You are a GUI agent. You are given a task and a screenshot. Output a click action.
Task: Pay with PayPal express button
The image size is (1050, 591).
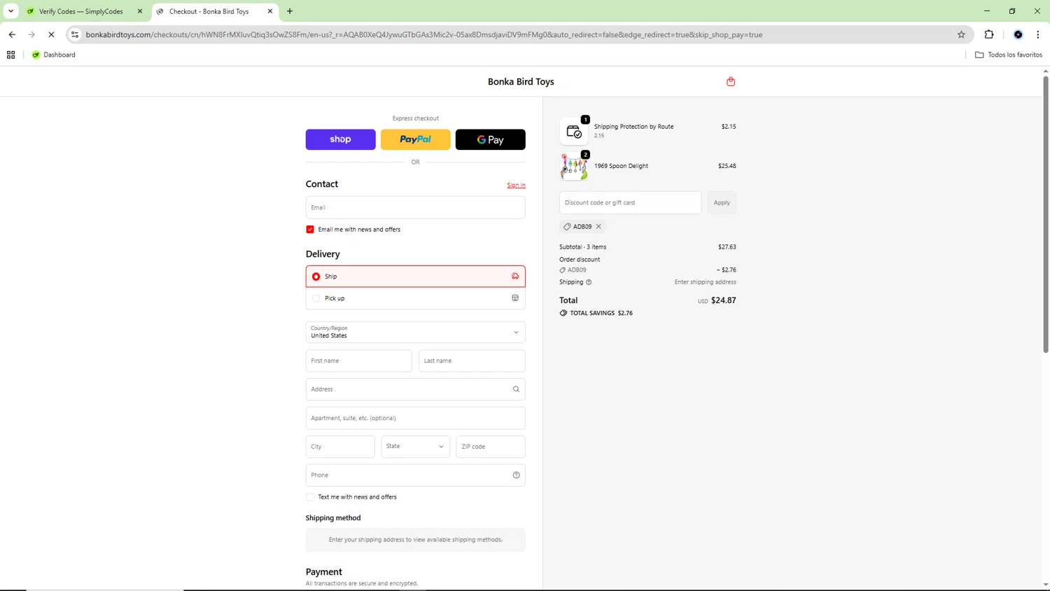click(x=415, y=139)
